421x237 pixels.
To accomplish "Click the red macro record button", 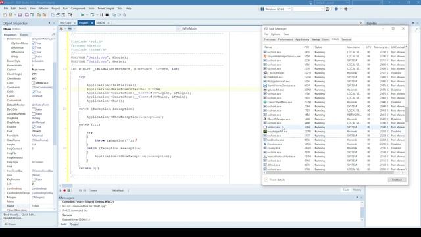I will coord(64,190).
